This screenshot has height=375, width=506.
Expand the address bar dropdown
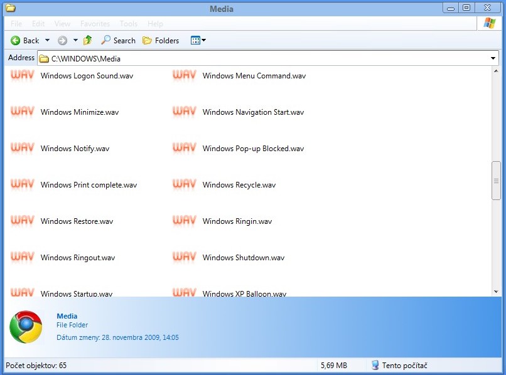tap(493, 58)
